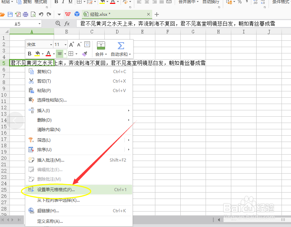The image size is (291, 227).
Task: Apply yellow fill color in mini toolbar
Action: pyautogui.click(x=38, y=54)
